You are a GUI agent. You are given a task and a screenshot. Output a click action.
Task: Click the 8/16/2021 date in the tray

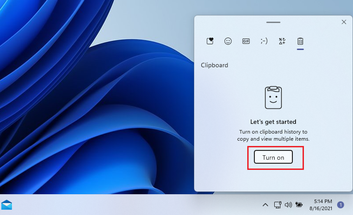tap(321, 208)
